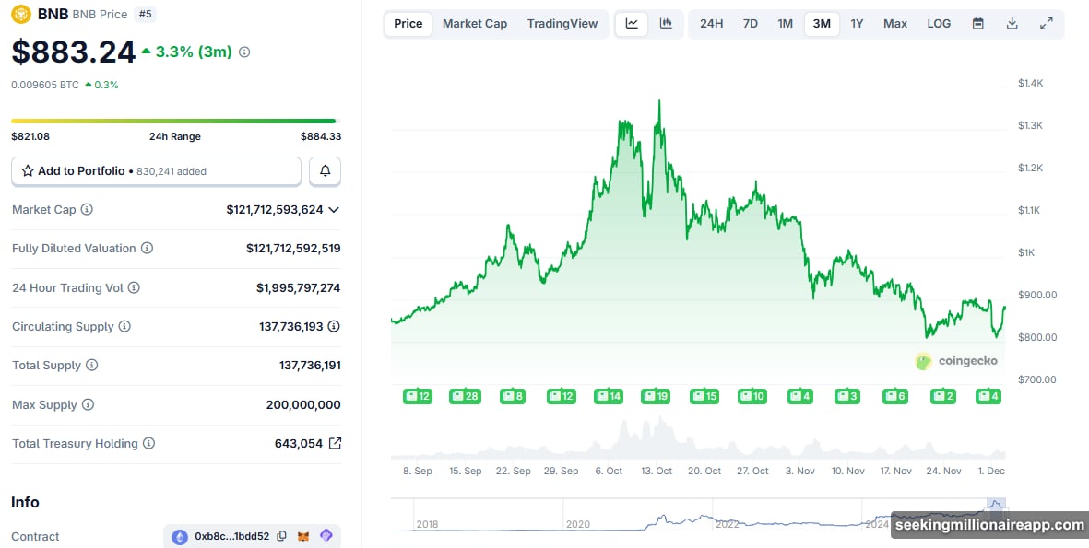
Task: Switch back to line chart view
Action: click(x=632, y=23)
